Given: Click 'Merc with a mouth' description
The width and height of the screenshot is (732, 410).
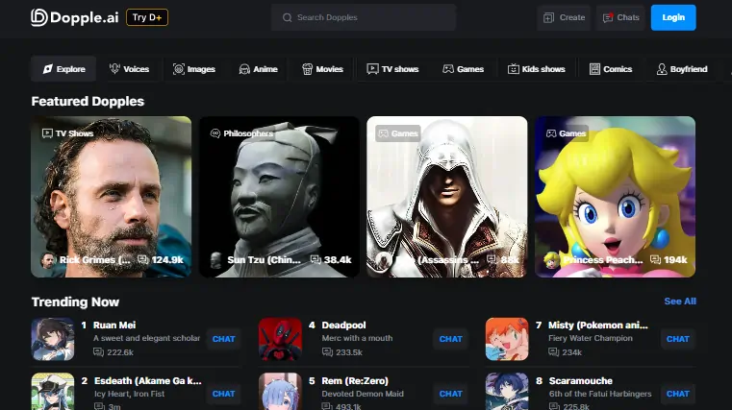Looking at the screenshot, I should click(x=357, y=338).
